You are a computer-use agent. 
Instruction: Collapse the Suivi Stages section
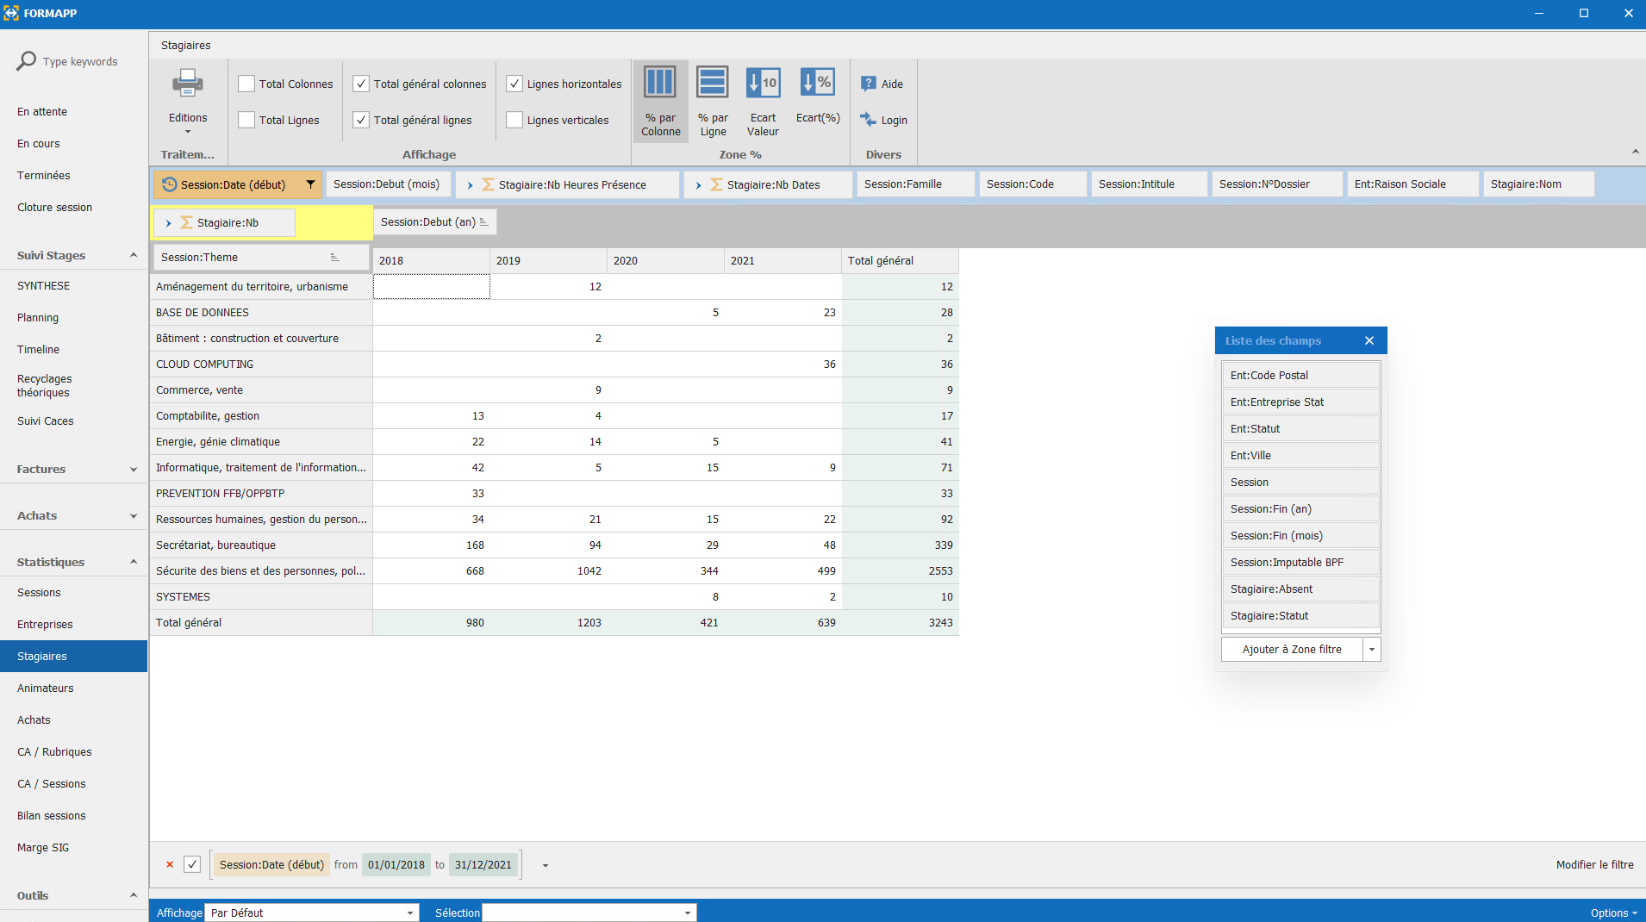[134, 255]
